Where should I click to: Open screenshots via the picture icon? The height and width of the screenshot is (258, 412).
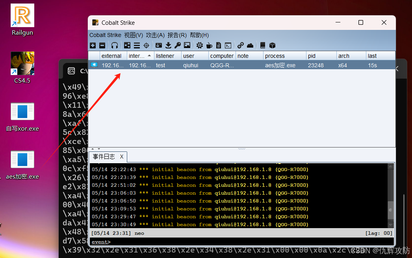pyautogui.click(x=187, y=45)
